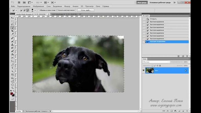The image size is (201, 113).
Task: Toggle lock transparent pixels
Action: coord(152,66)
